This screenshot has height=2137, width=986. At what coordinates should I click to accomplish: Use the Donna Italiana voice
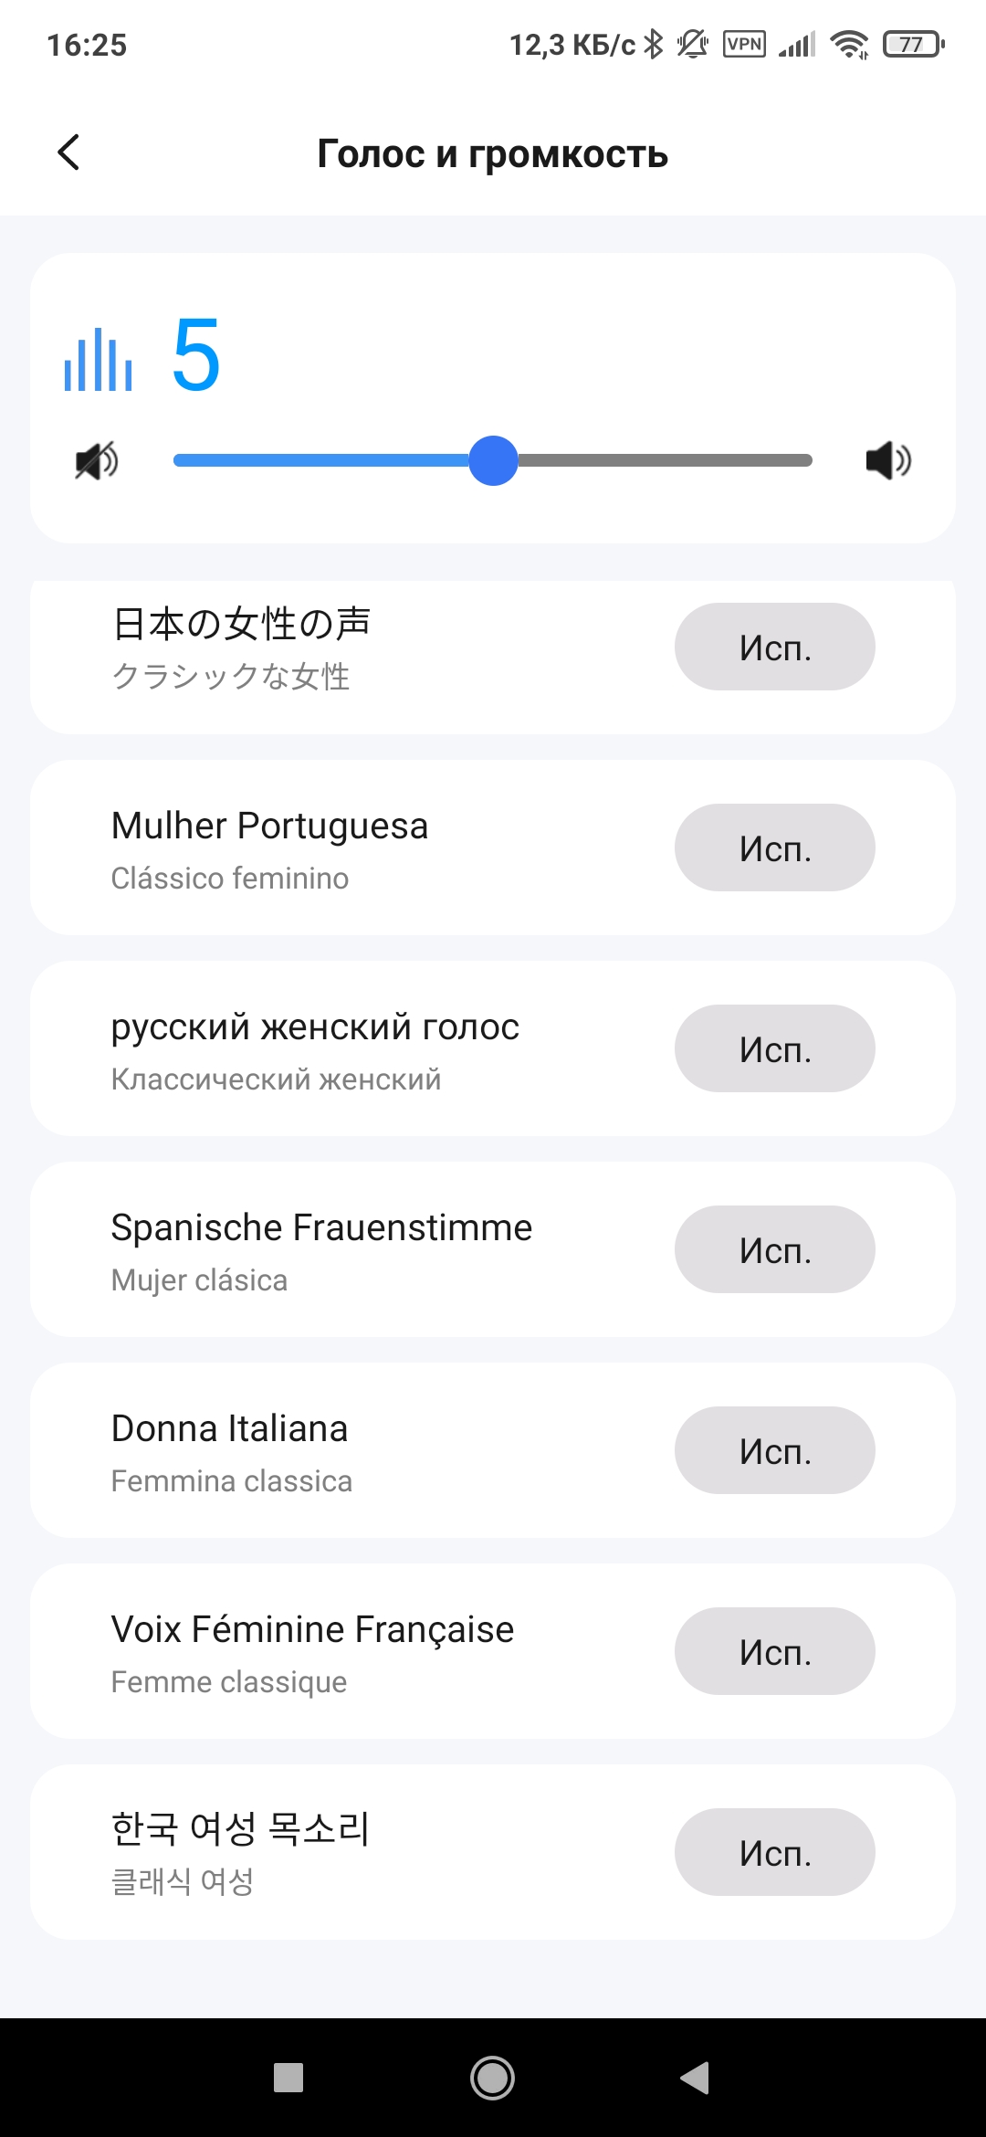[774, 1450]
